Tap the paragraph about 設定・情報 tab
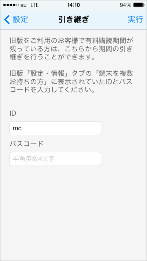Screen dimensions: 147x261 (x=71, y=81)
